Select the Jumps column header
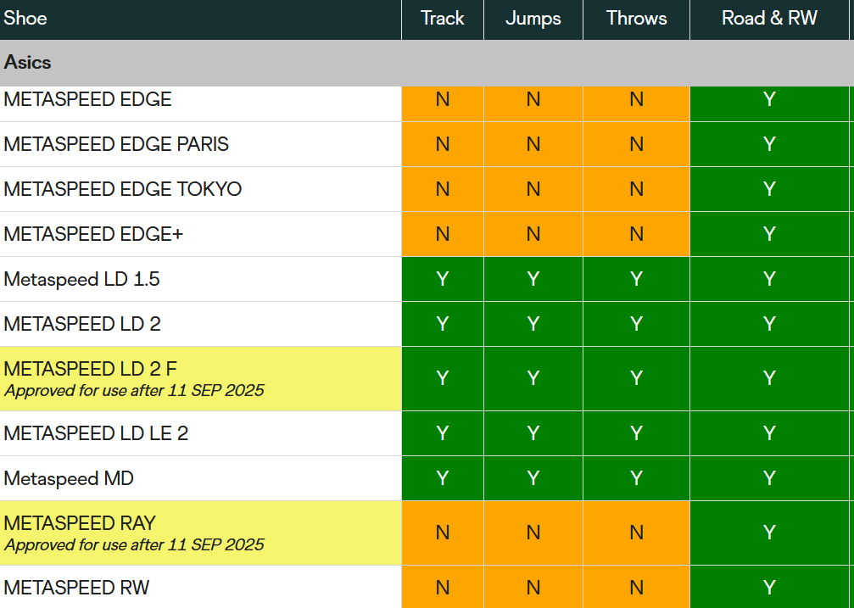The image size is (854, 608). [533, 19]
